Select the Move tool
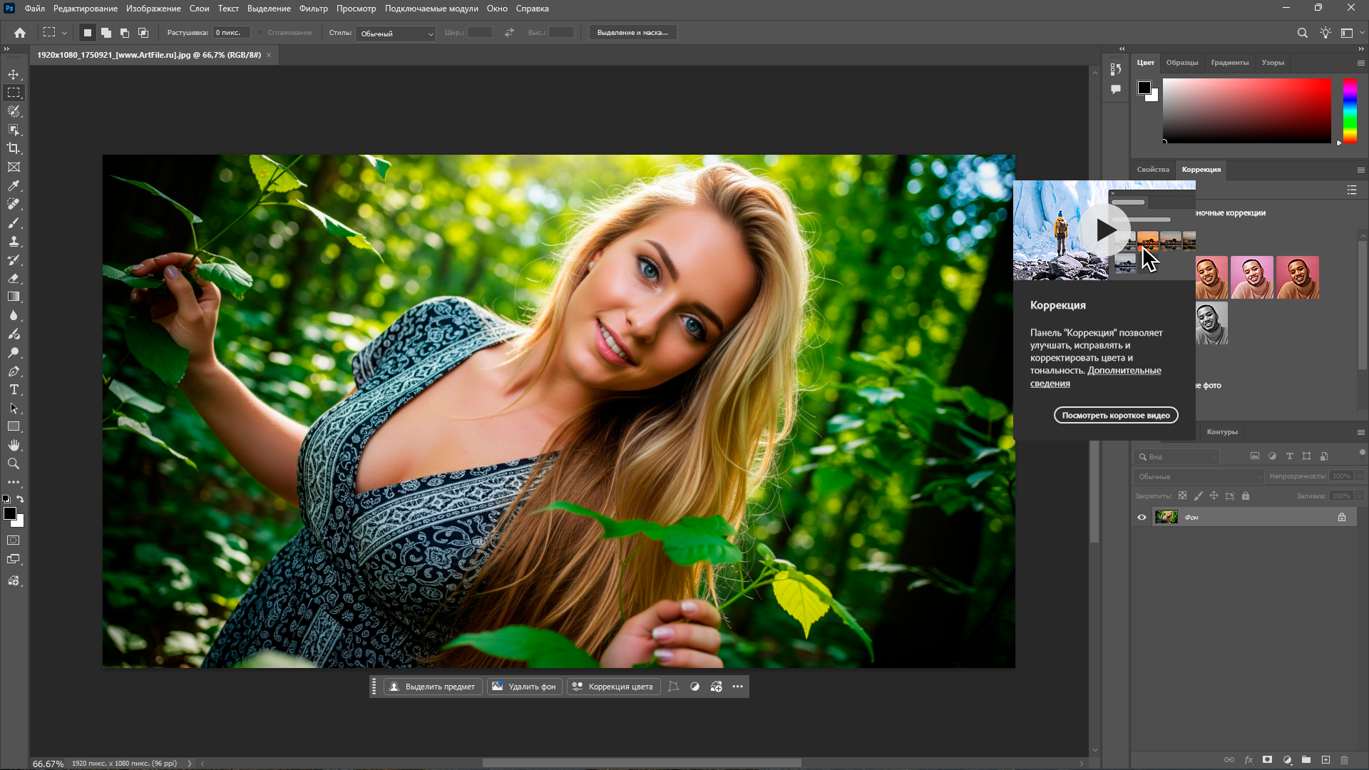The height and width of the screenshot is (770, 1369). pos(14,74)
